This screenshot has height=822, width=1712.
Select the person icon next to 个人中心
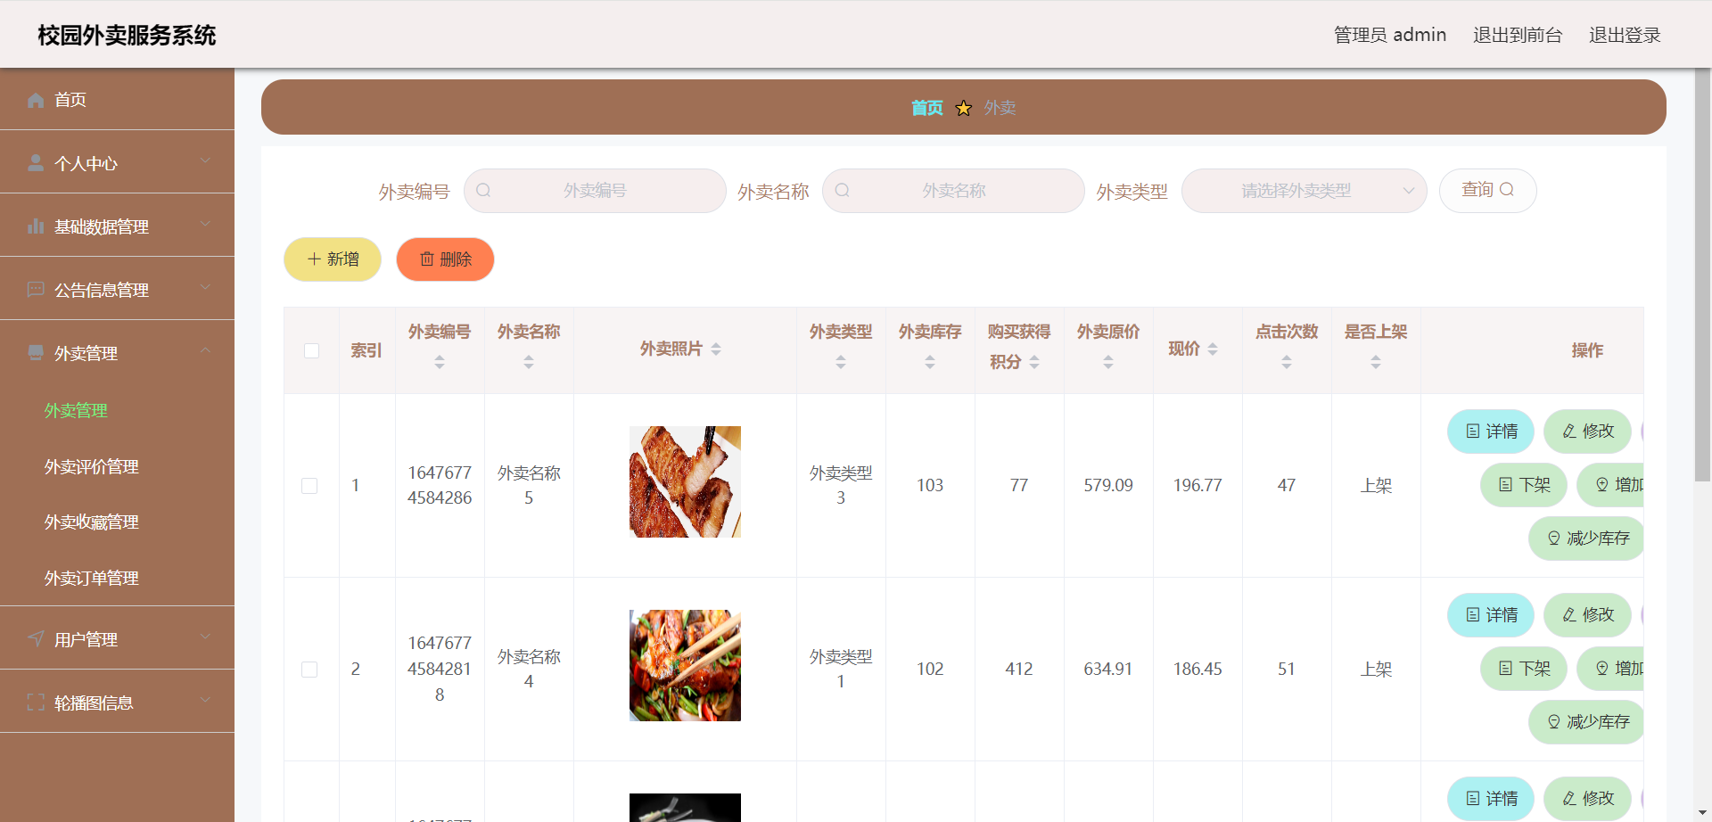35,162
